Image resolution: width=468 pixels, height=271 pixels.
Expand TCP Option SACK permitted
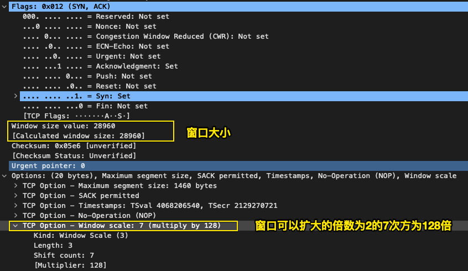click(15, 195)
